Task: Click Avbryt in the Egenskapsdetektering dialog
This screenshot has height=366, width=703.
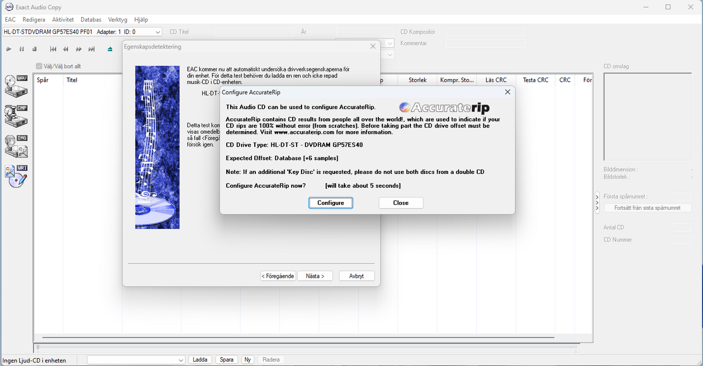Action: (356, 276)
